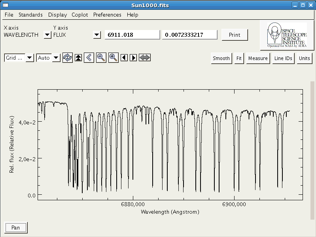The width and height of the screenshot is (316, 237).
Task: Zoom in using the plus magnifier
Action: click(113, 58)
